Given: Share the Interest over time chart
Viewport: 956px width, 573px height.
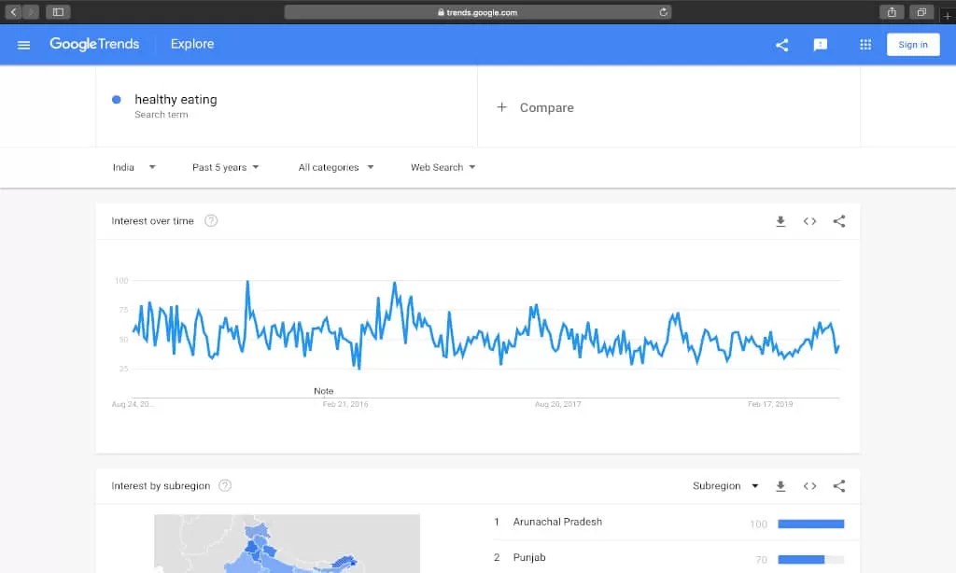Looking at the screenshot, I should click(839, 221).
